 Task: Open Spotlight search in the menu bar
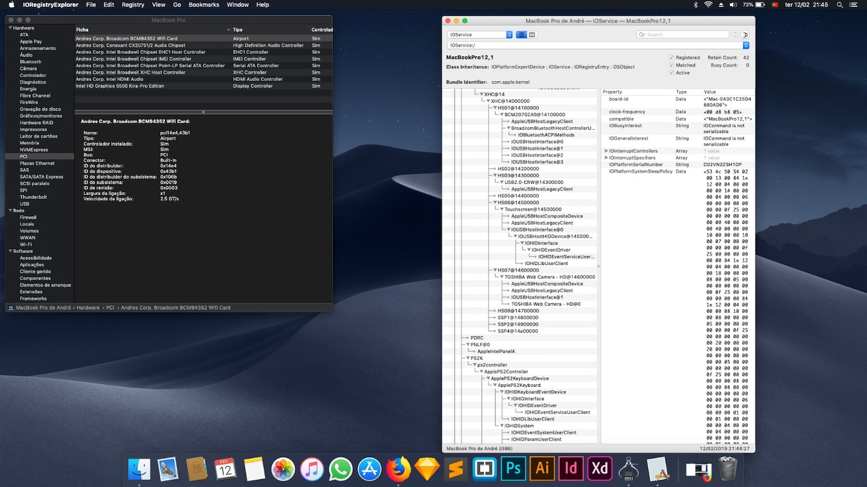coord(839,4)
